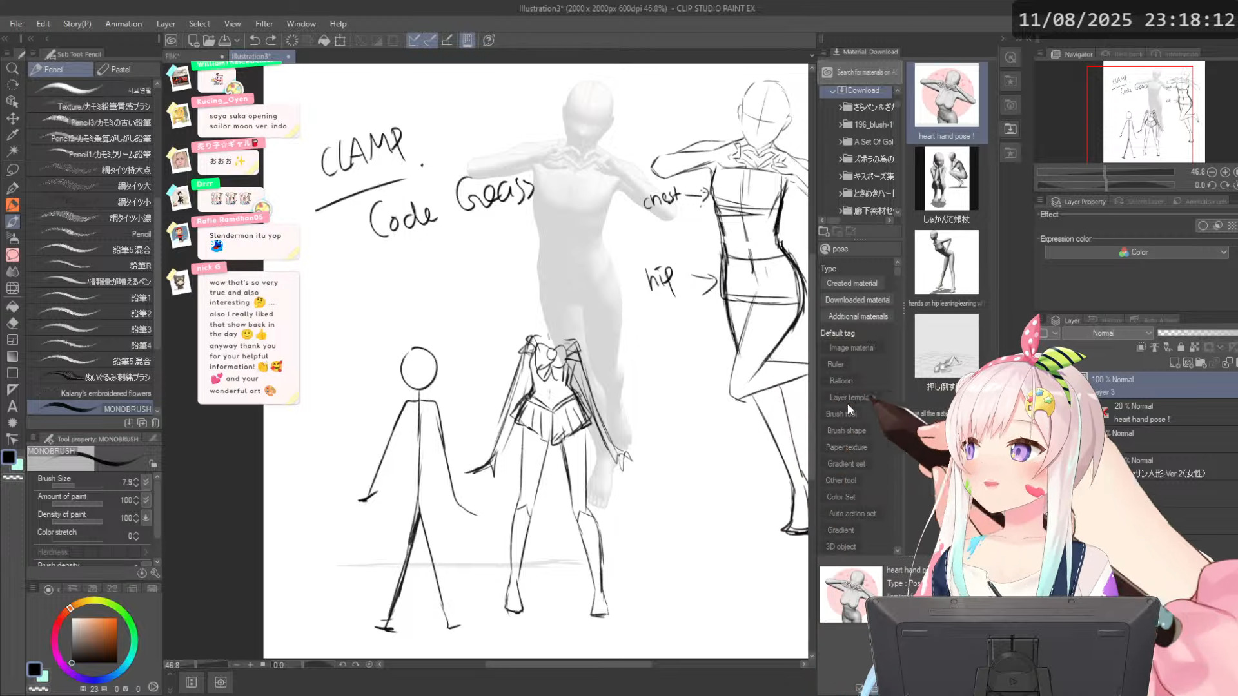The height and width of the screenshot is (696, 1238).
Task: Open the CLIP STUDIO support help icon
Action: (x=489, y=41)
